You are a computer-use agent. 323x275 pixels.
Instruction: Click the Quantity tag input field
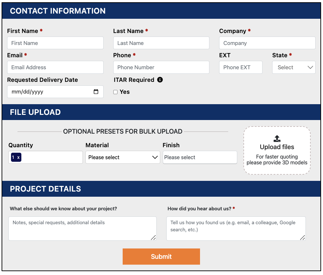pos(52,157)
